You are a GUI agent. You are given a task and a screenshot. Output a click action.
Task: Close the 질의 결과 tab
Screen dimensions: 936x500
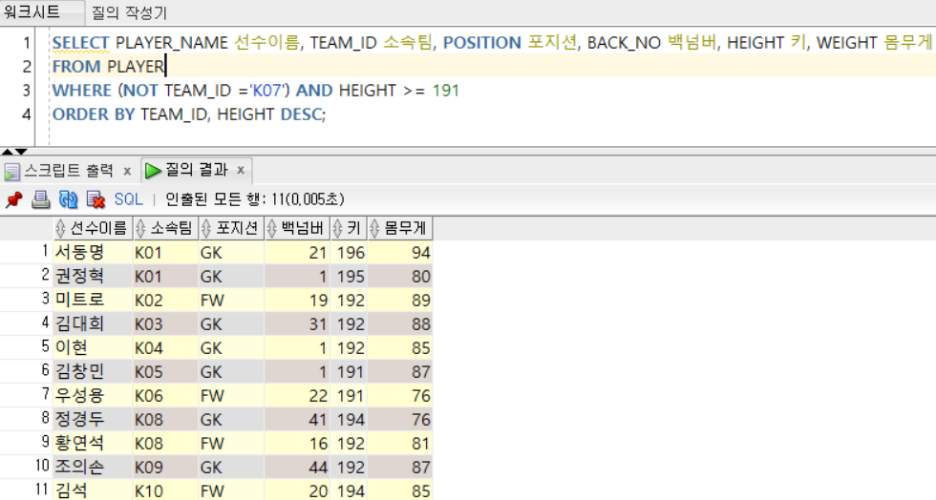pos(241,170)
